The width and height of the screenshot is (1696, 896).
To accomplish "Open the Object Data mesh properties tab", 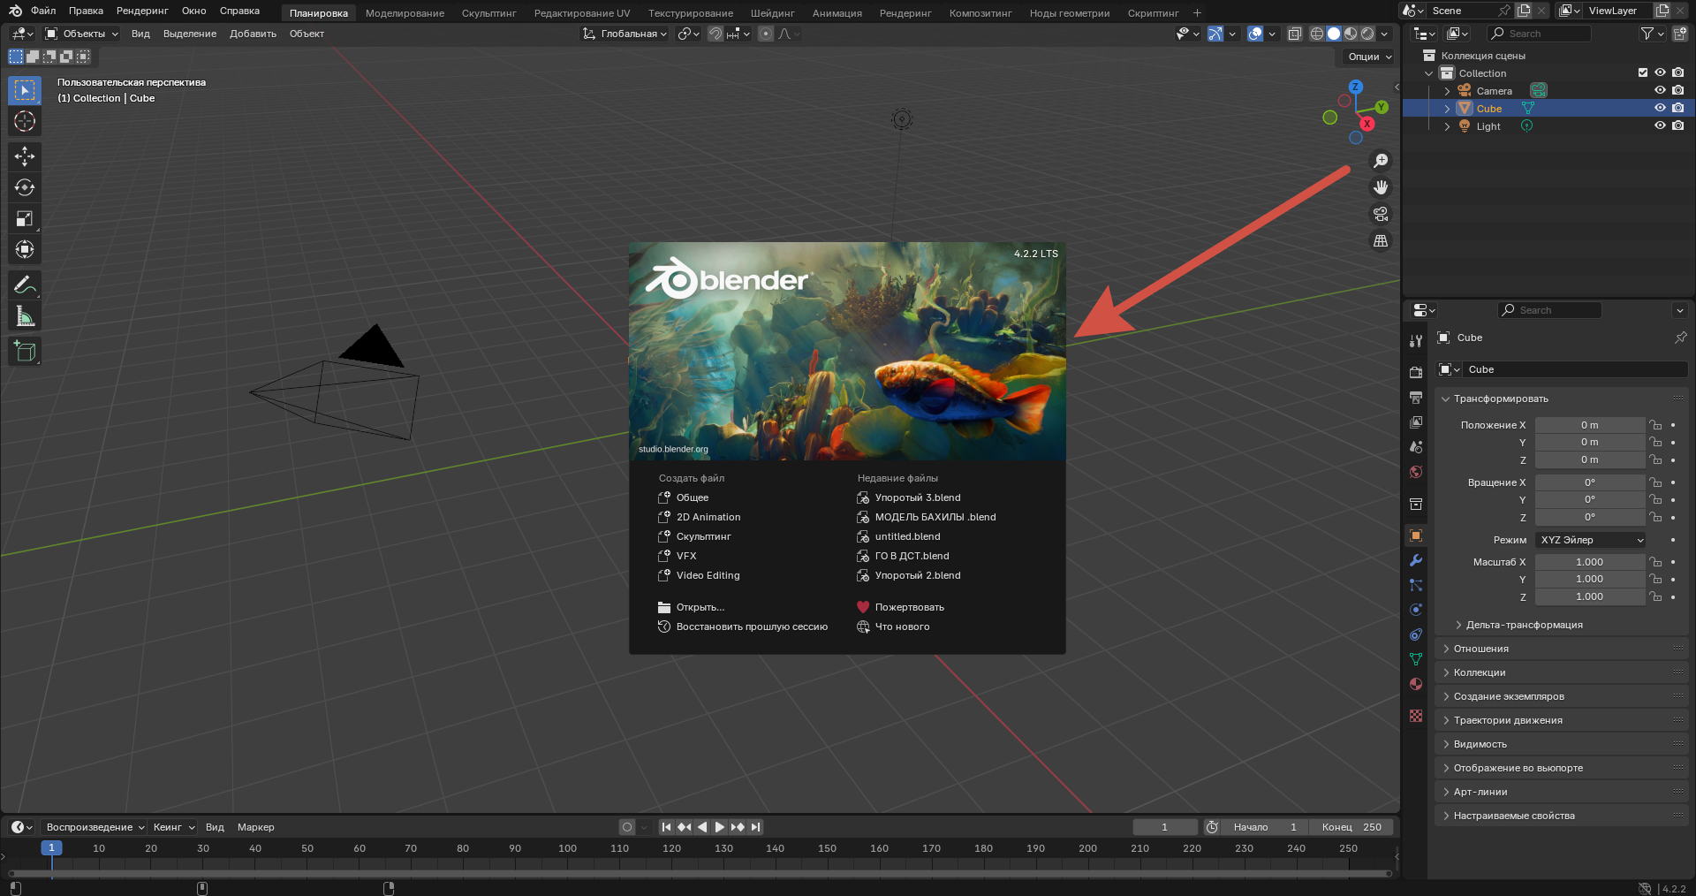I will 1416,659.
